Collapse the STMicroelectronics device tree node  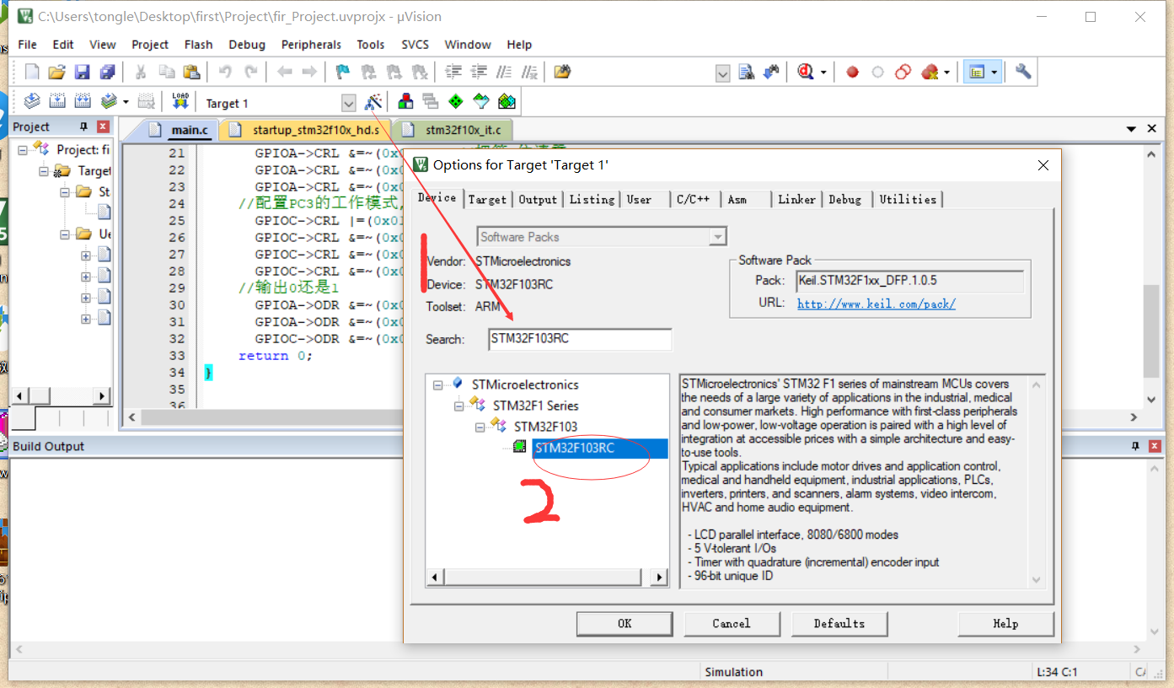click(437, 384)
